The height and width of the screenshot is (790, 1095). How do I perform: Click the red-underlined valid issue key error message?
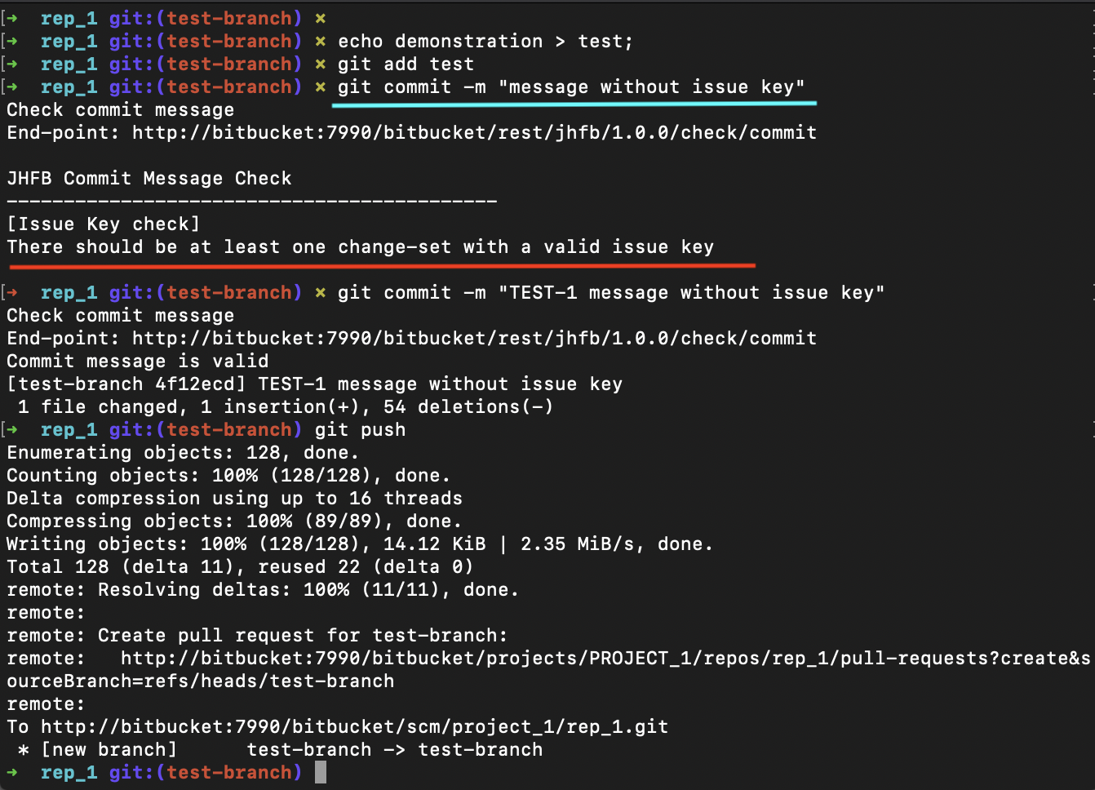point(360,246)
